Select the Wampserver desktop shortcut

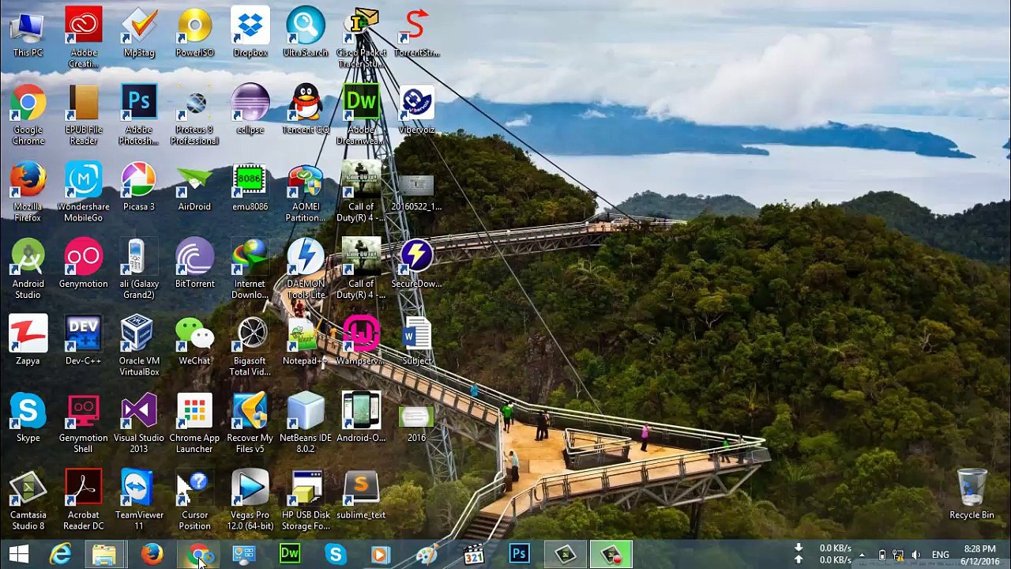(361, 341)
